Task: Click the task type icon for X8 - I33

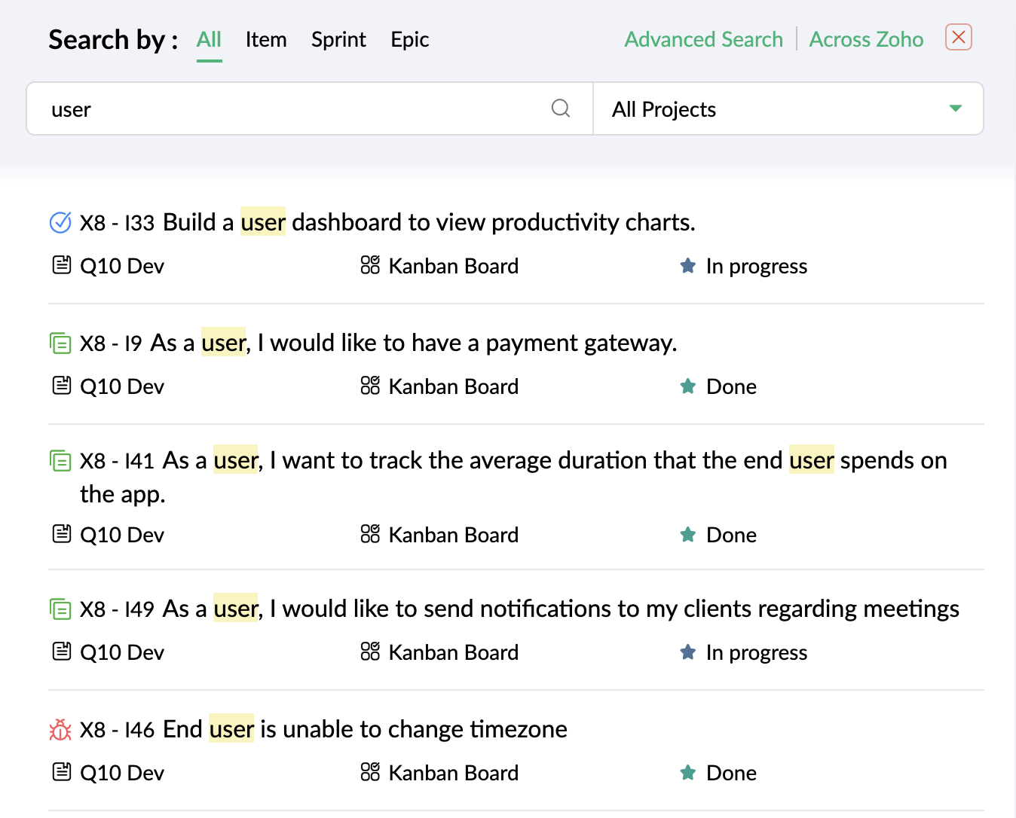Action: (x=60, y=222)
